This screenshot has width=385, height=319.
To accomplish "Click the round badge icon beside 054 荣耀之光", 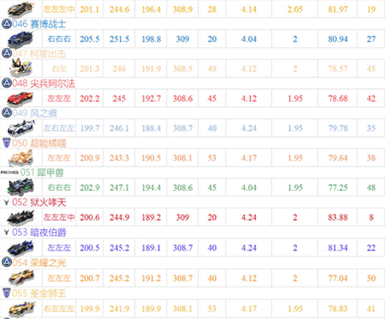I will [7, 263].
